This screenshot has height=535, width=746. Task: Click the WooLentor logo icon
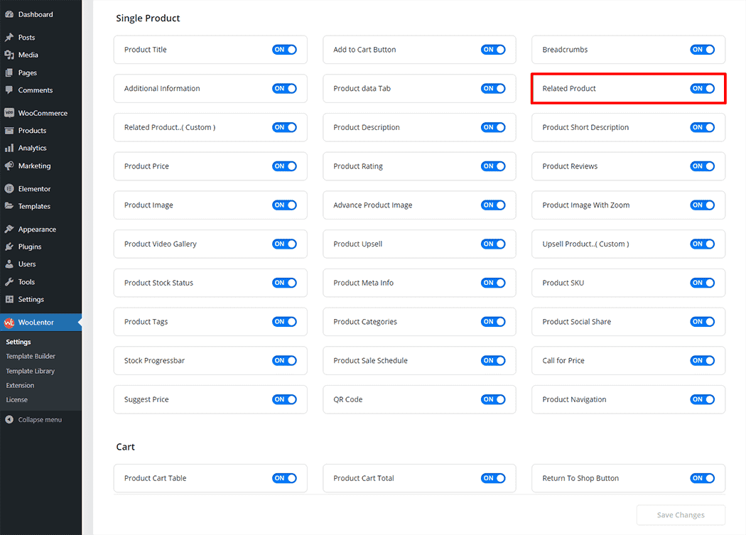9,323
